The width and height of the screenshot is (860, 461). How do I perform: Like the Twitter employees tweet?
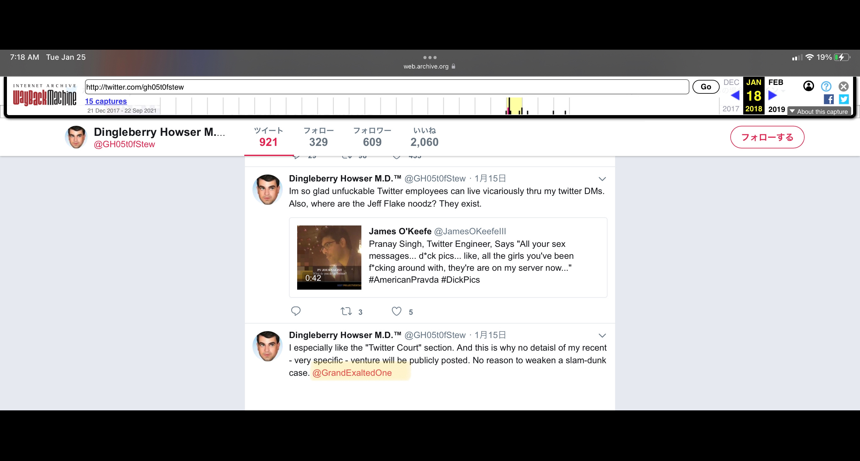pyautogui.click(x=396, y=311)
